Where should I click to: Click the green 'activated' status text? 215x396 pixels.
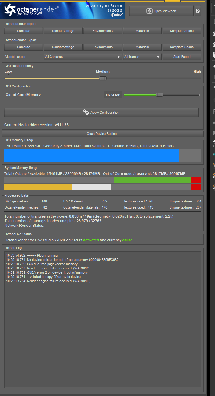(91, 240)
